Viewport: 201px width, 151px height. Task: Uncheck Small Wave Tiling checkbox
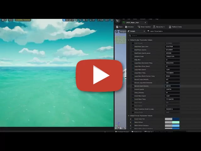click(x=133, y=99)
